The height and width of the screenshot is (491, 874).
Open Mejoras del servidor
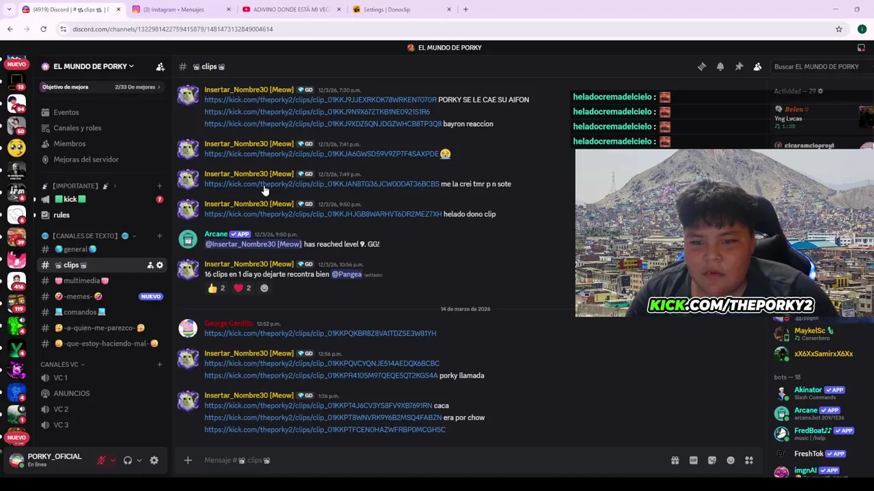pyautogui.click(x=102, y=160)
